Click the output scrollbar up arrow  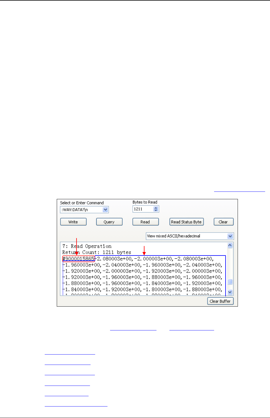(230, 245)
